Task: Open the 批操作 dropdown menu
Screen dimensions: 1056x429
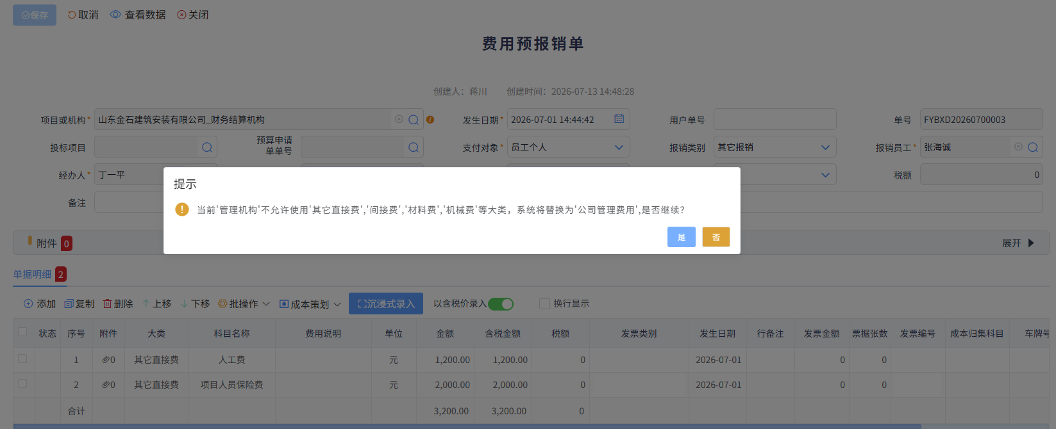Action: click(x=244, y=304)
